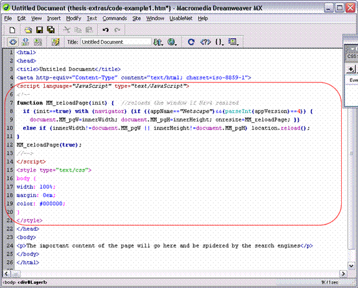Select the <div#Layer1> tag in tag selector
This screenshot has height=288, width=358.
click(32, 282)
